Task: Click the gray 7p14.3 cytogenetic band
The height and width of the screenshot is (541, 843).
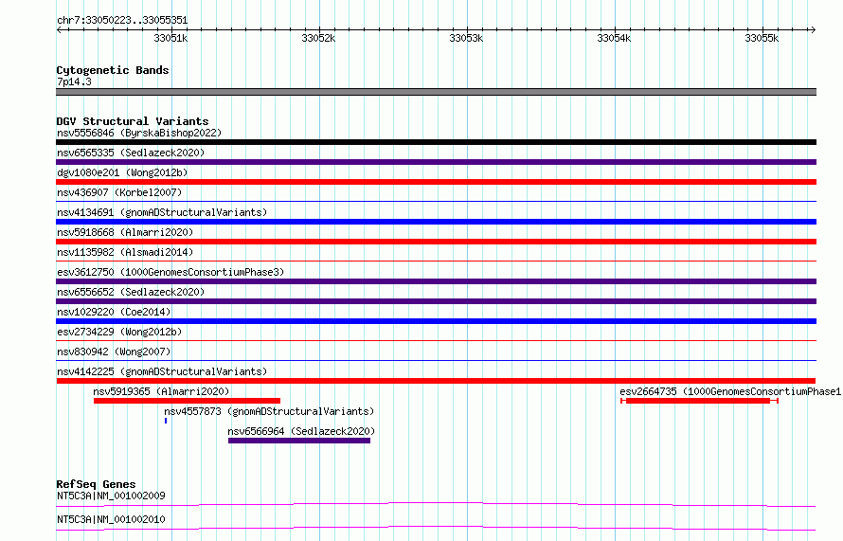Action: pyautogui.click(x=436, y=93)
